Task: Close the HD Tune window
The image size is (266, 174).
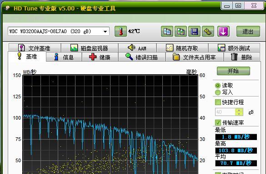Action: pos(254,6)
